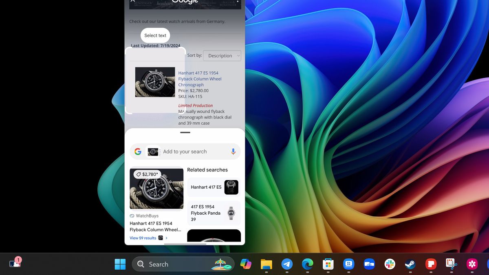Open Microsoft Edge from the taskbar
Image resolution: width=489 pixels, height=275 pixels.
308,264
